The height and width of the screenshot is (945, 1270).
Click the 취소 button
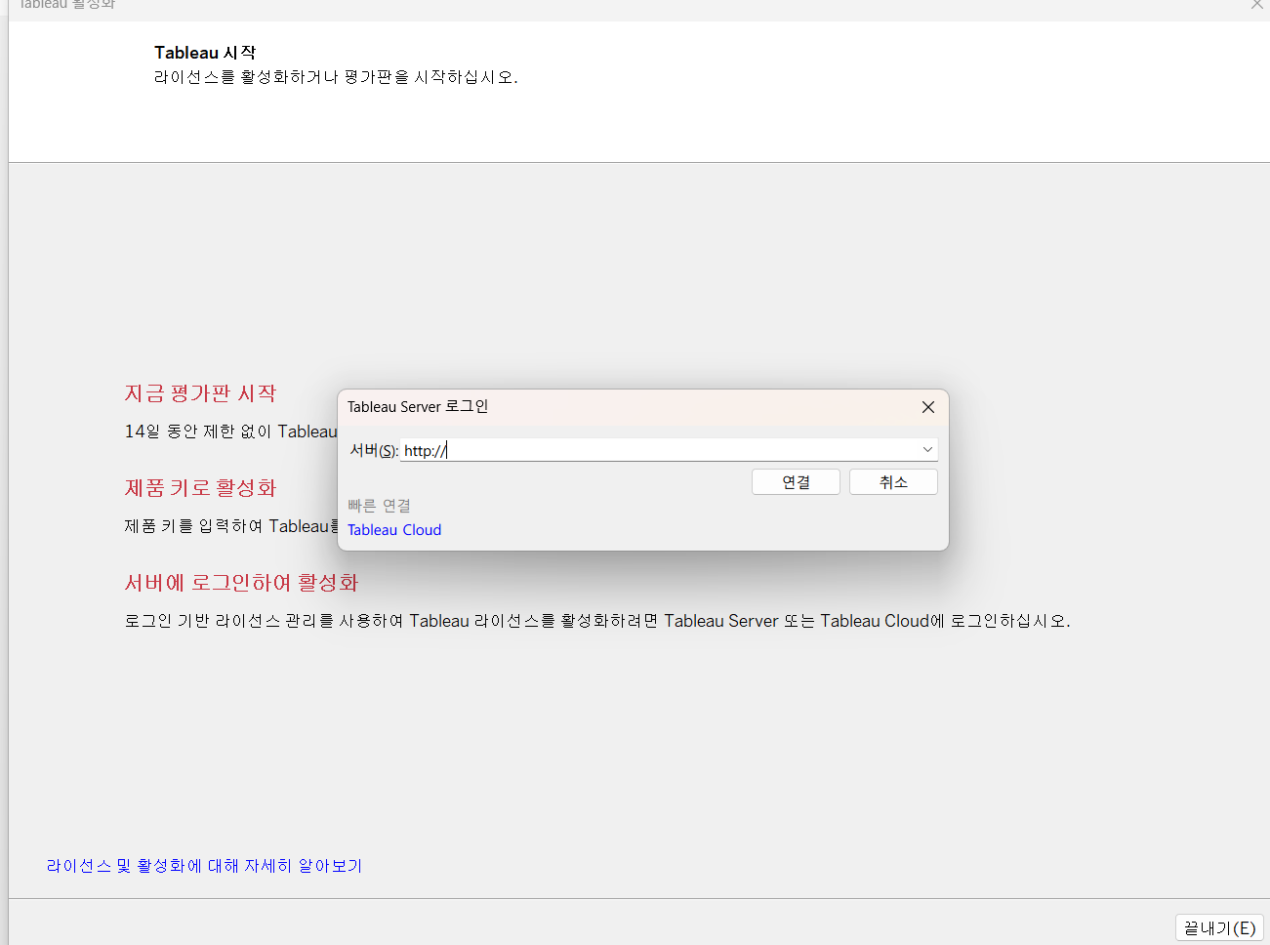coord(893,482)
